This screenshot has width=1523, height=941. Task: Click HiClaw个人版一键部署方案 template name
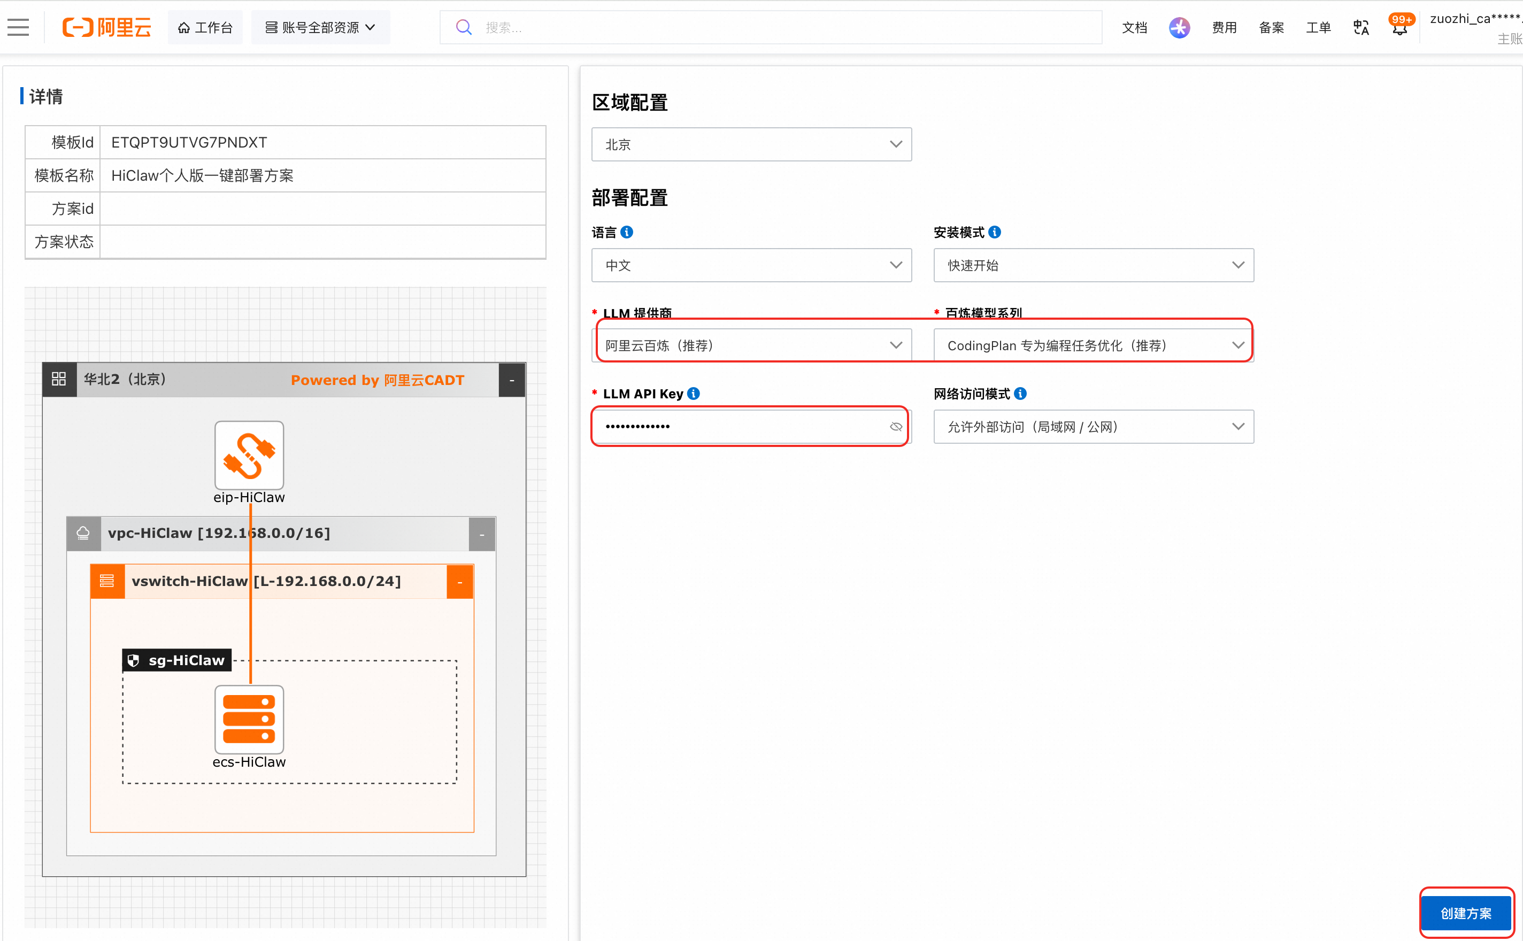pyautogui.click(x=202, y=175)
